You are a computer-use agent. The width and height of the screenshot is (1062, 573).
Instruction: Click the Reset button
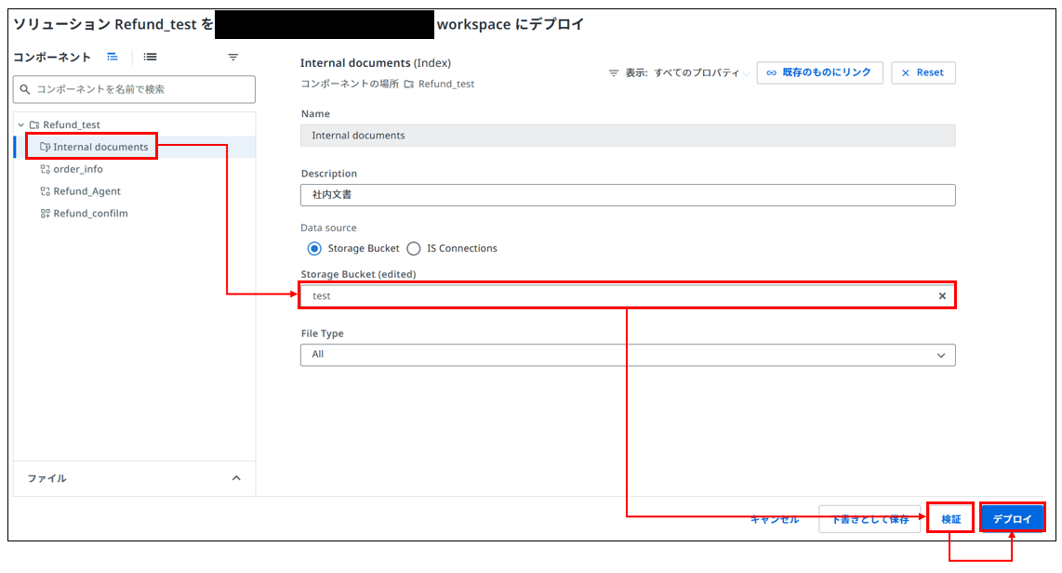point(923,72)
